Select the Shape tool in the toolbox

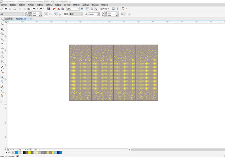[x=2, y=24]
